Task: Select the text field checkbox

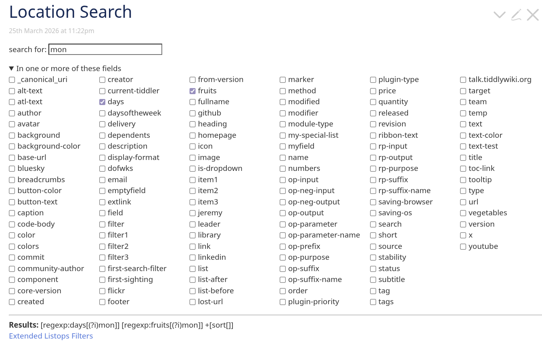Action: pos(463,124)
